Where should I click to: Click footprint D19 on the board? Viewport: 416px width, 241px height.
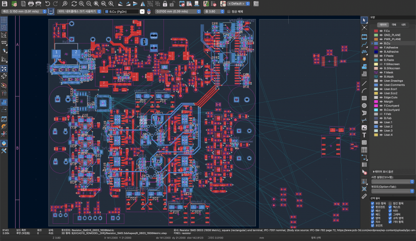tap(176, 207)
